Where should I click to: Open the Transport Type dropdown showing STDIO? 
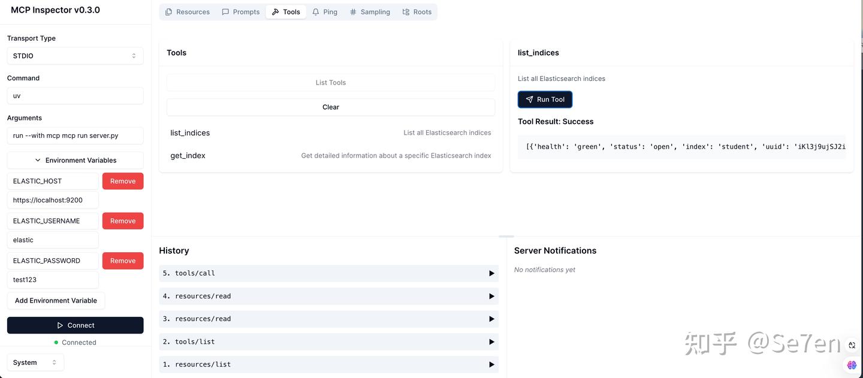(x=75, y=55)
